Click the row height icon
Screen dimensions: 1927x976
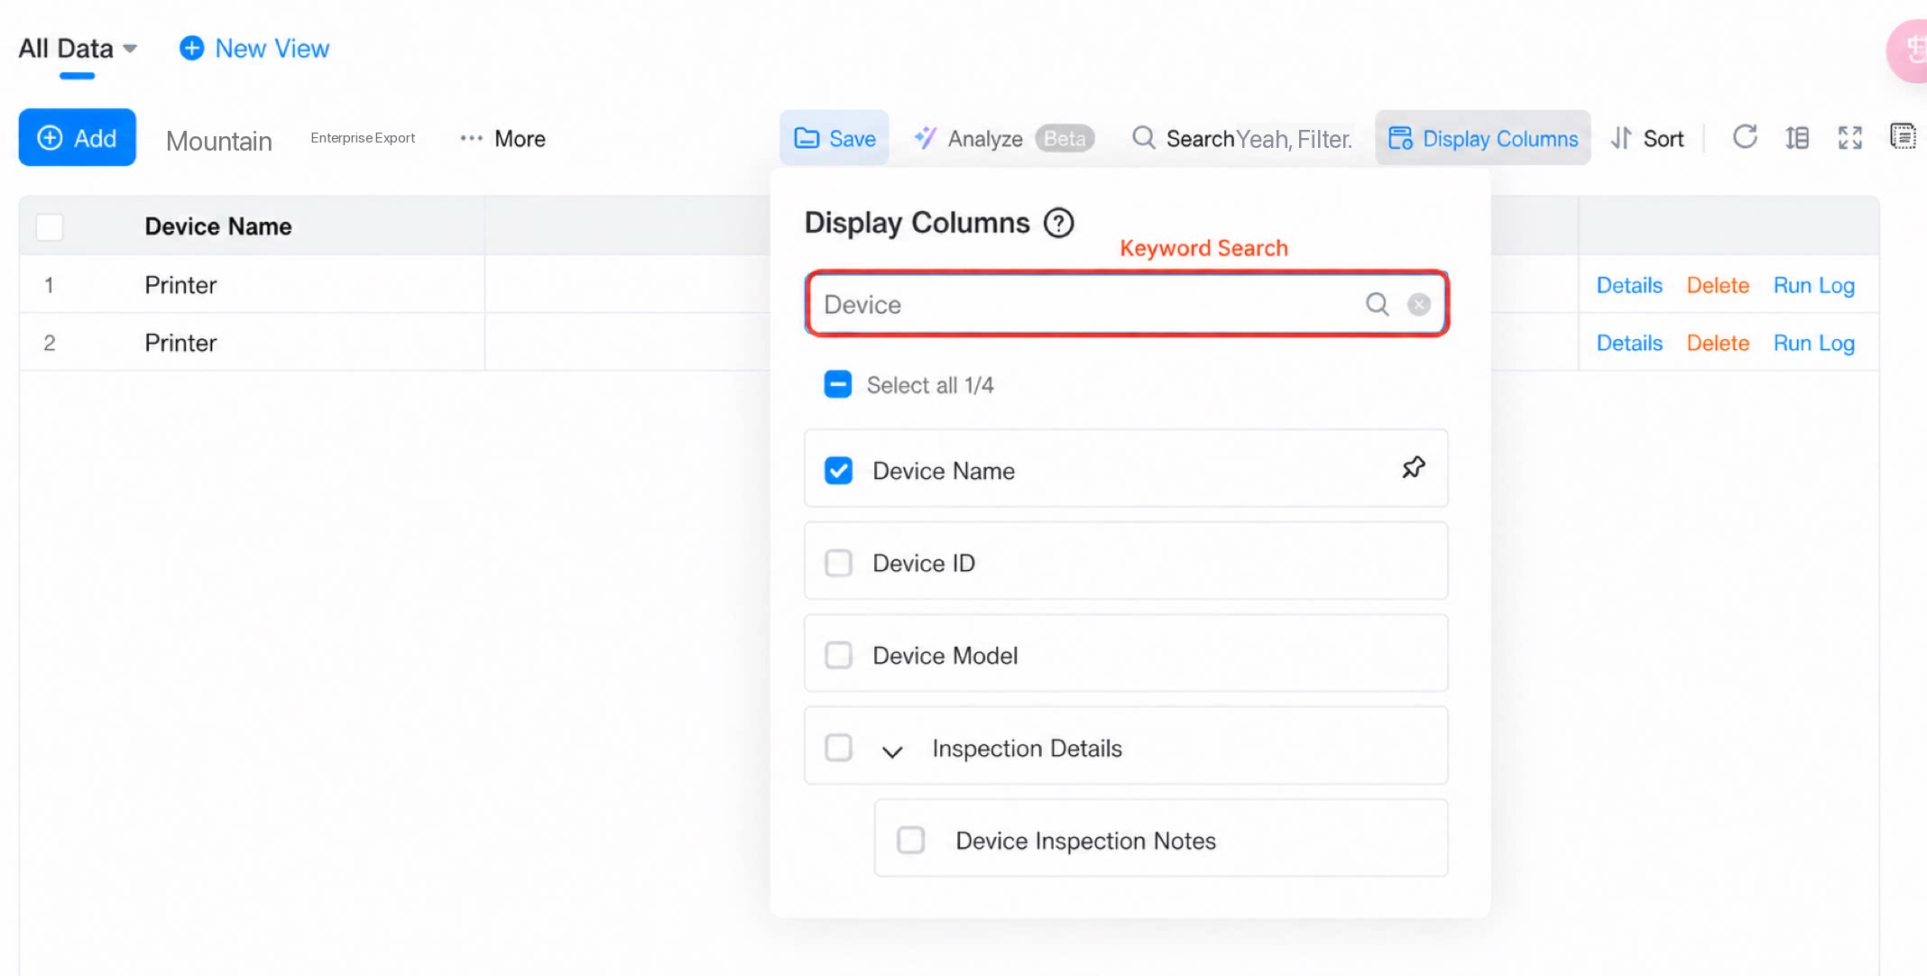coord(1797,137)
